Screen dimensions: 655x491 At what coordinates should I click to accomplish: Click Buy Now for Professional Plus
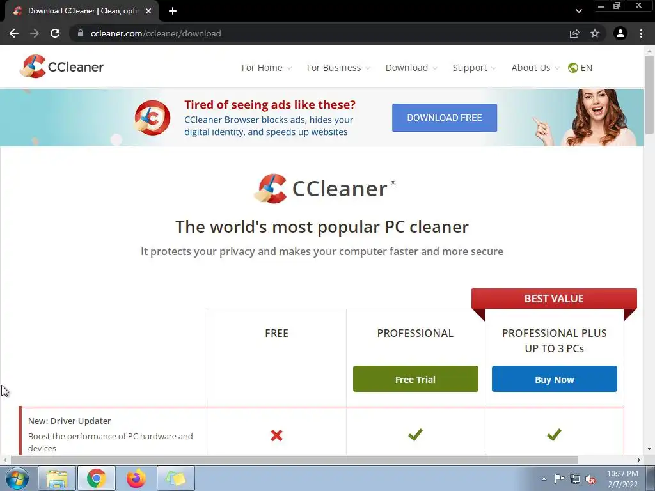[555, 379]
